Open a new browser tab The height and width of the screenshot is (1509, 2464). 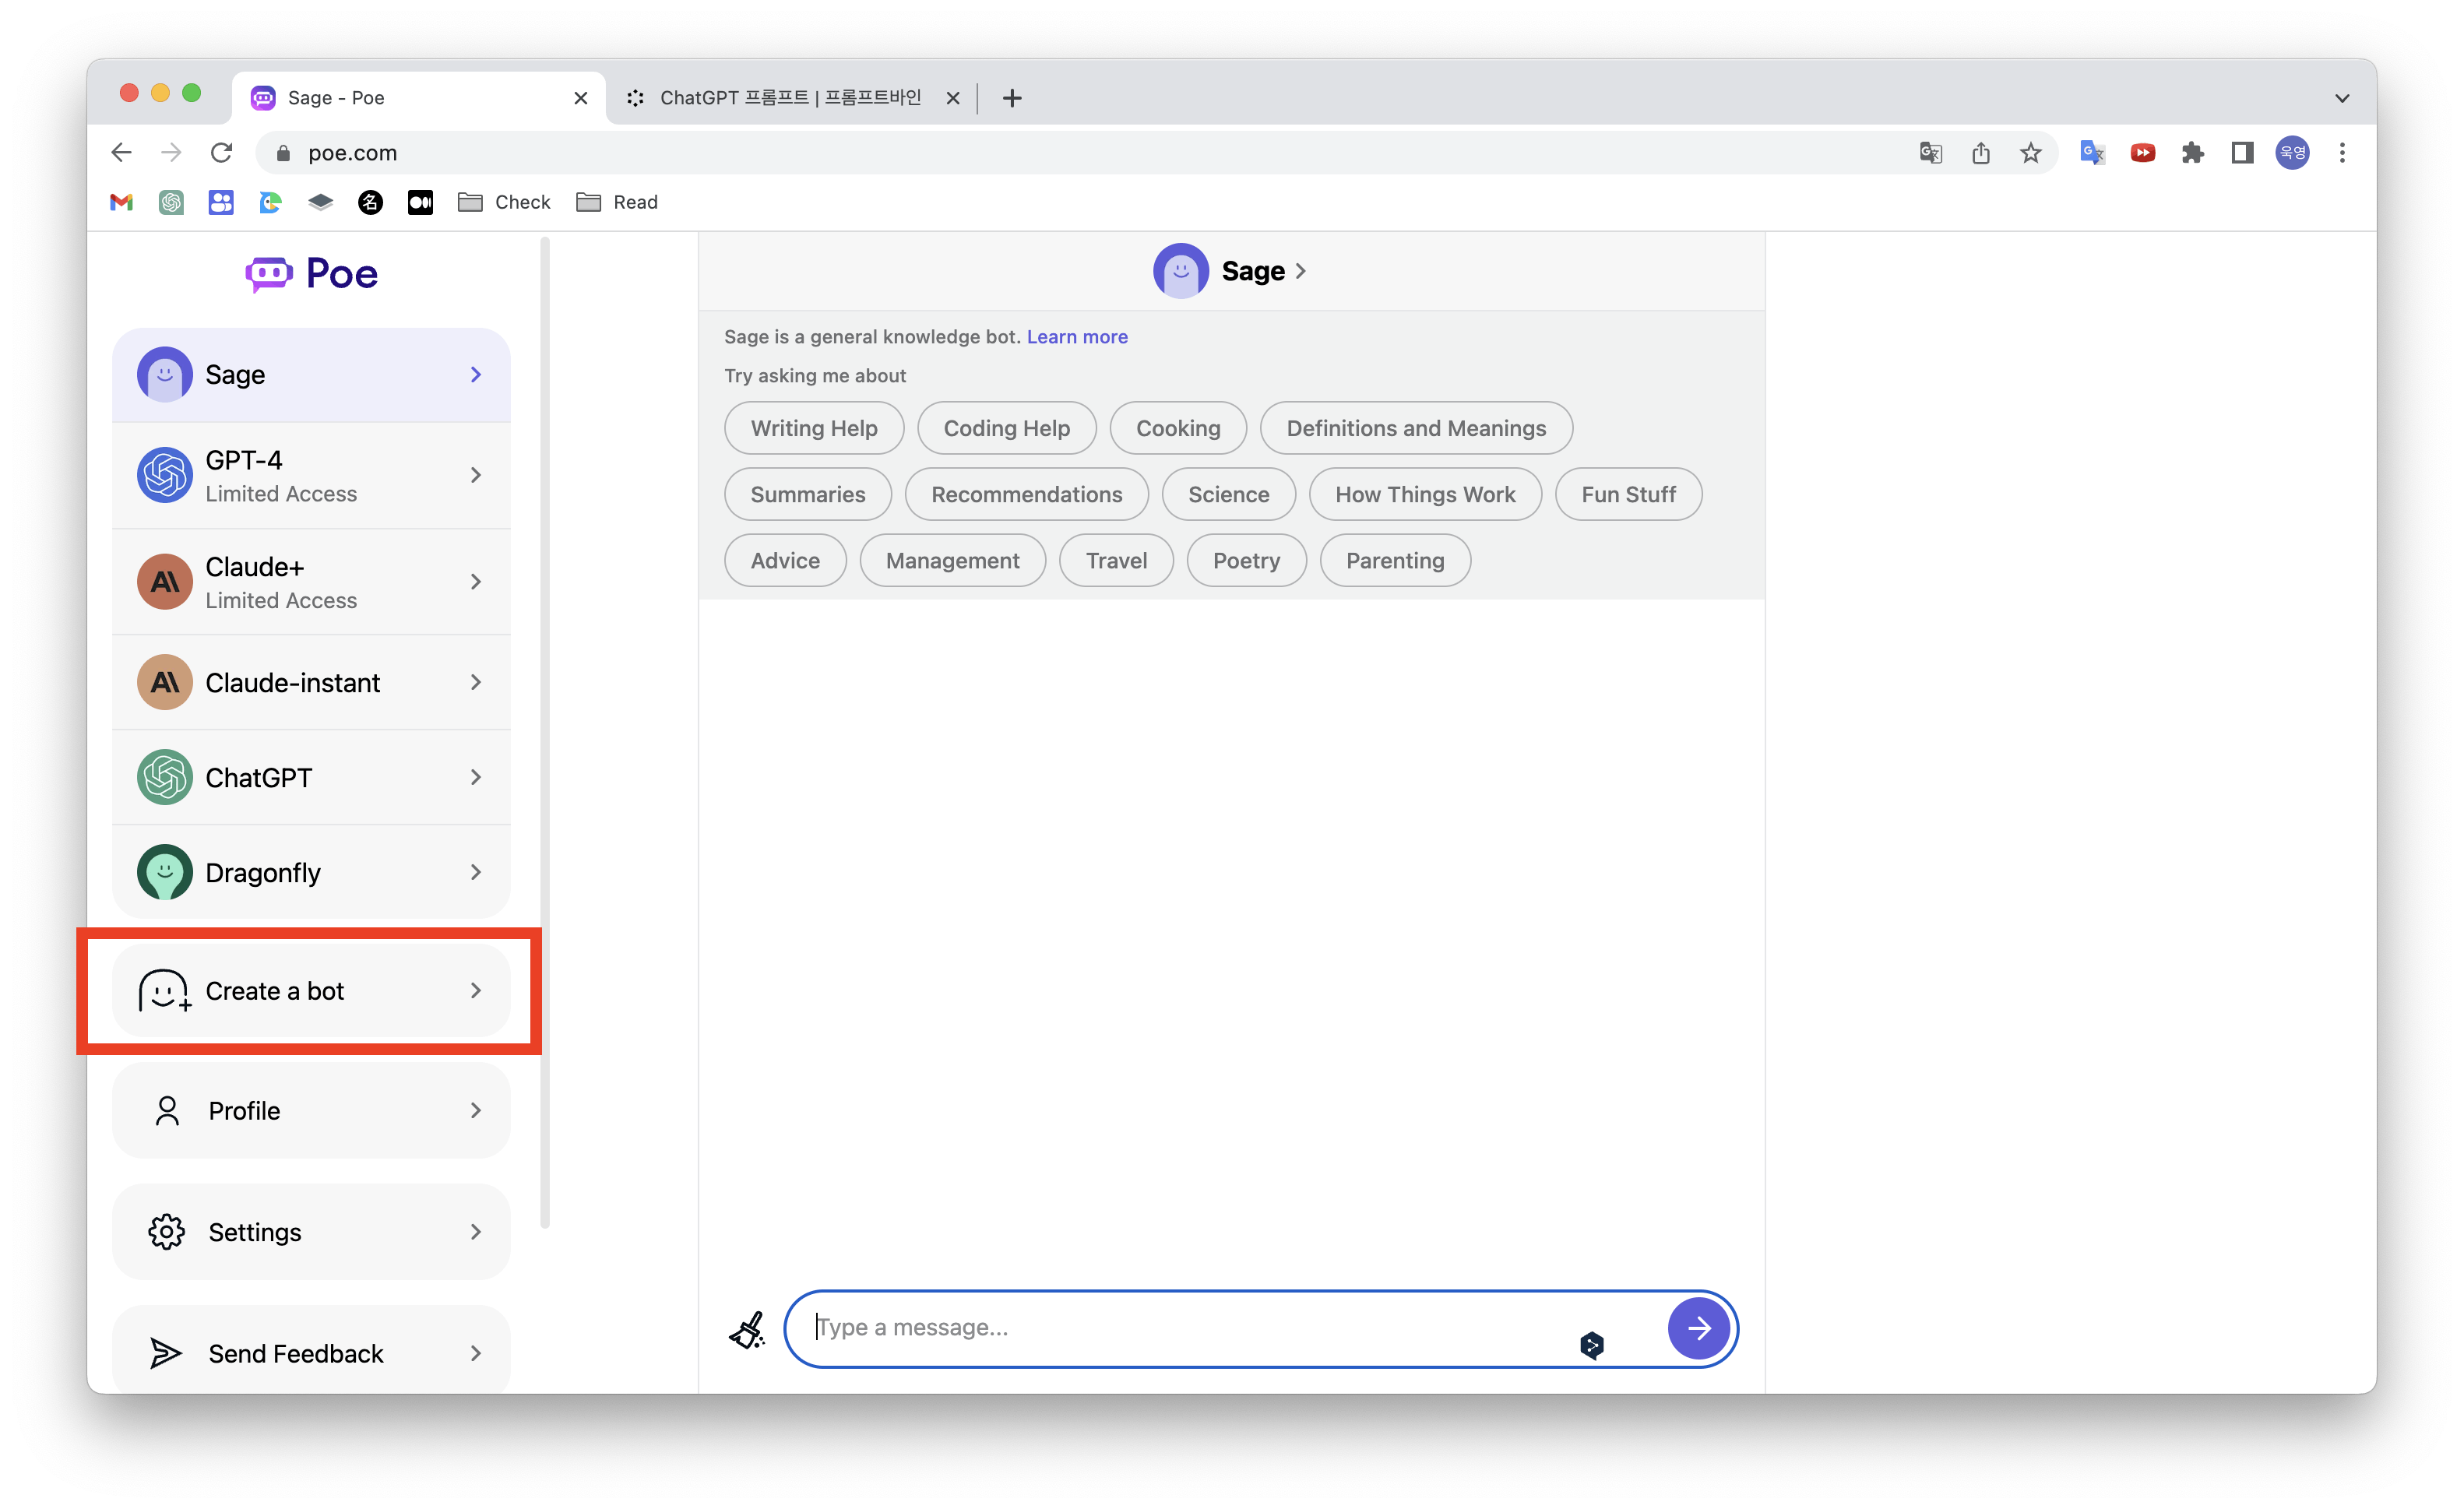[x=1012, y=98]
